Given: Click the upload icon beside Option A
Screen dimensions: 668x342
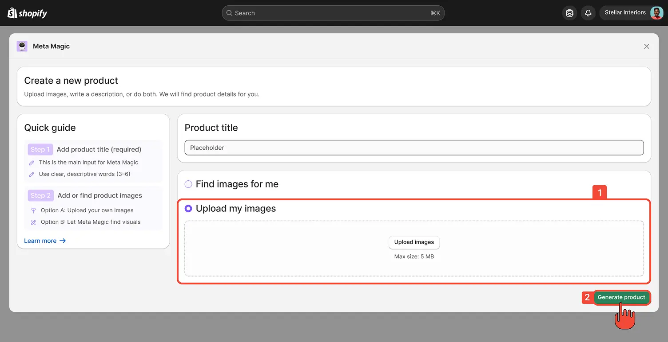Looking at the screenshot, I should (33, 210).
